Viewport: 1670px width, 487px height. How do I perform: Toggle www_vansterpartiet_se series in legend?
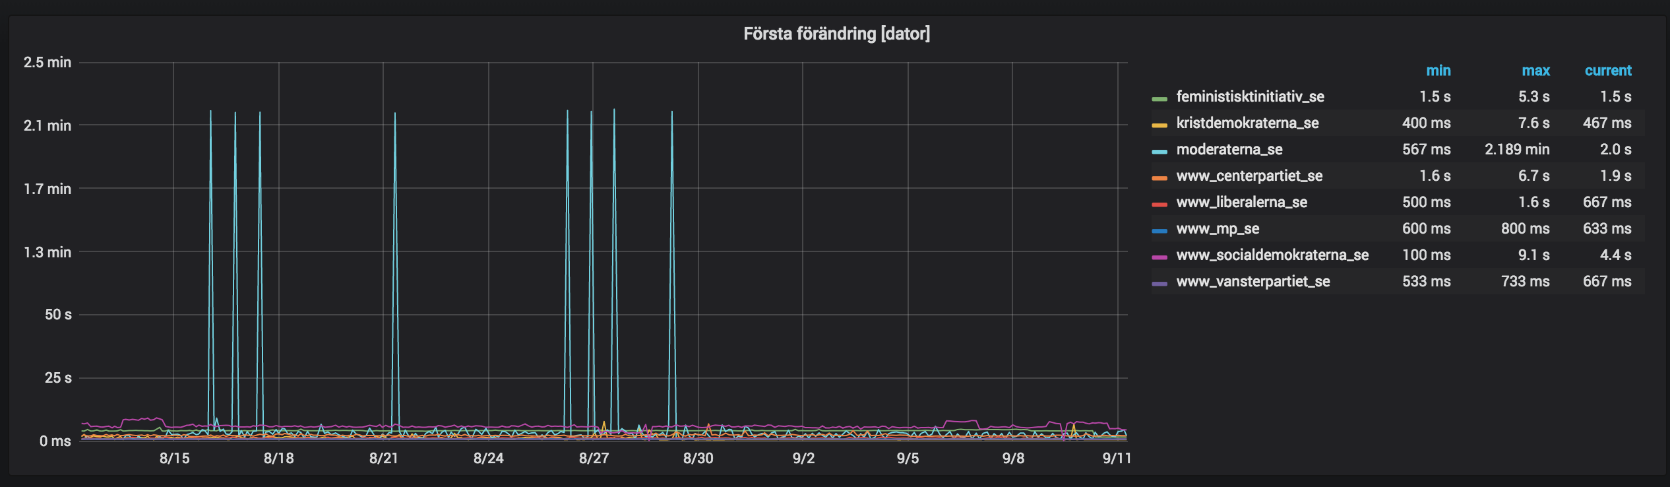click(1252, 282)
